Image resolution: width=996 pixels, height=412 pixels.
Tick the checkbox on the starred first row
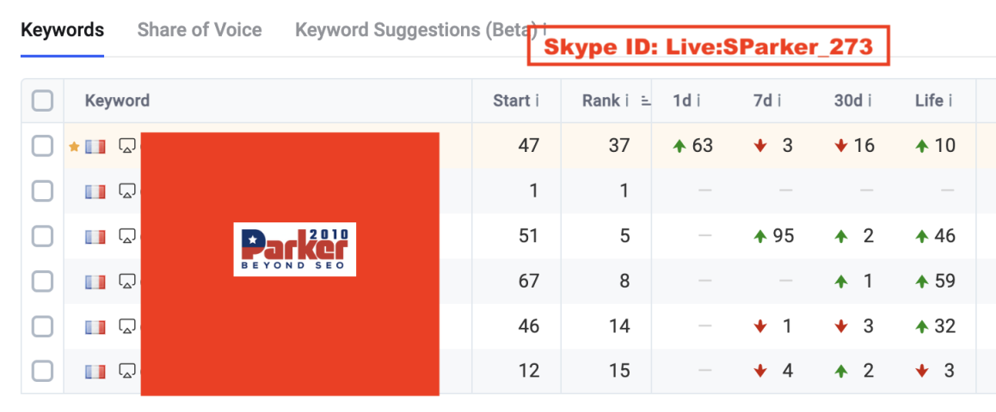(x=42, y=147)
